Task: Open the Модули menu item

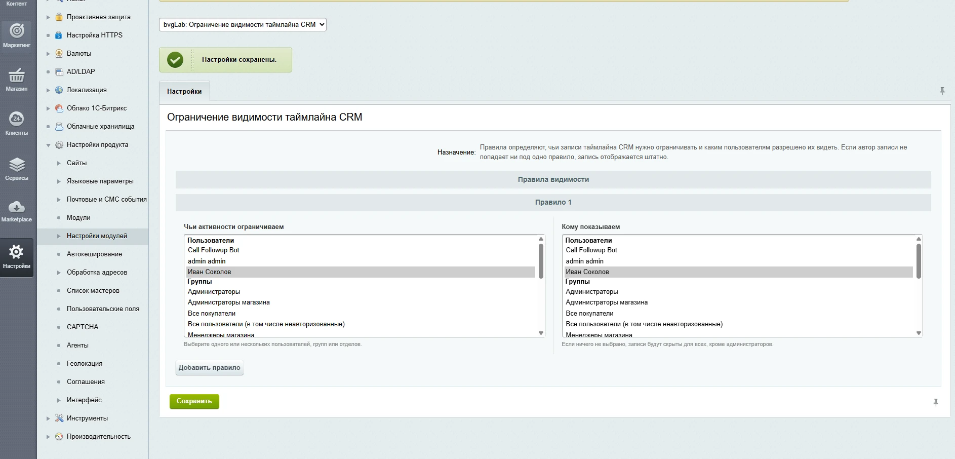Action: coord(78,217)
